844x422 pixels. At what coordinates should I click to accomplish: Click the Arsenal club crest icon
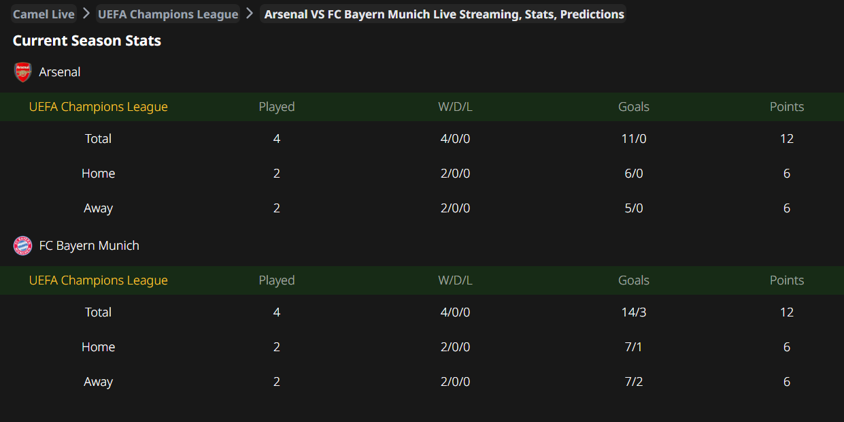click(23, 72)
